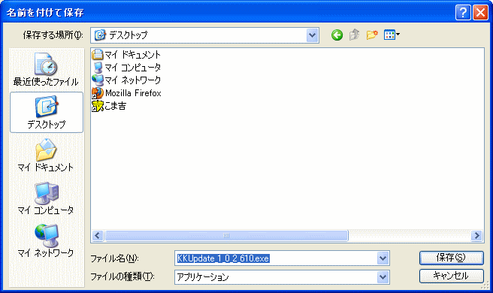Click the Mozilla Firefox text label

133,93
